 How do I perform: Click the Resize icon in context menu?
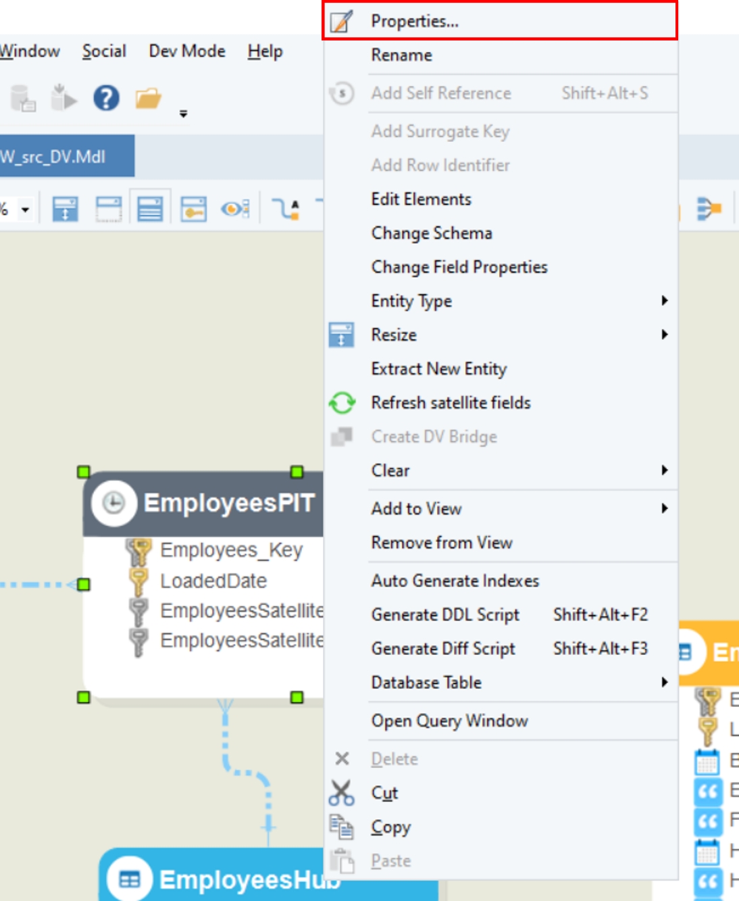tap(342, 335)
